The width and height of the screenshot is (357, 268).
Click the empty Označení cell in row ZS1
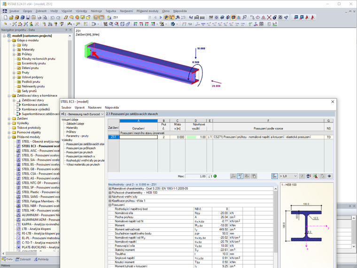pos(139,137)
